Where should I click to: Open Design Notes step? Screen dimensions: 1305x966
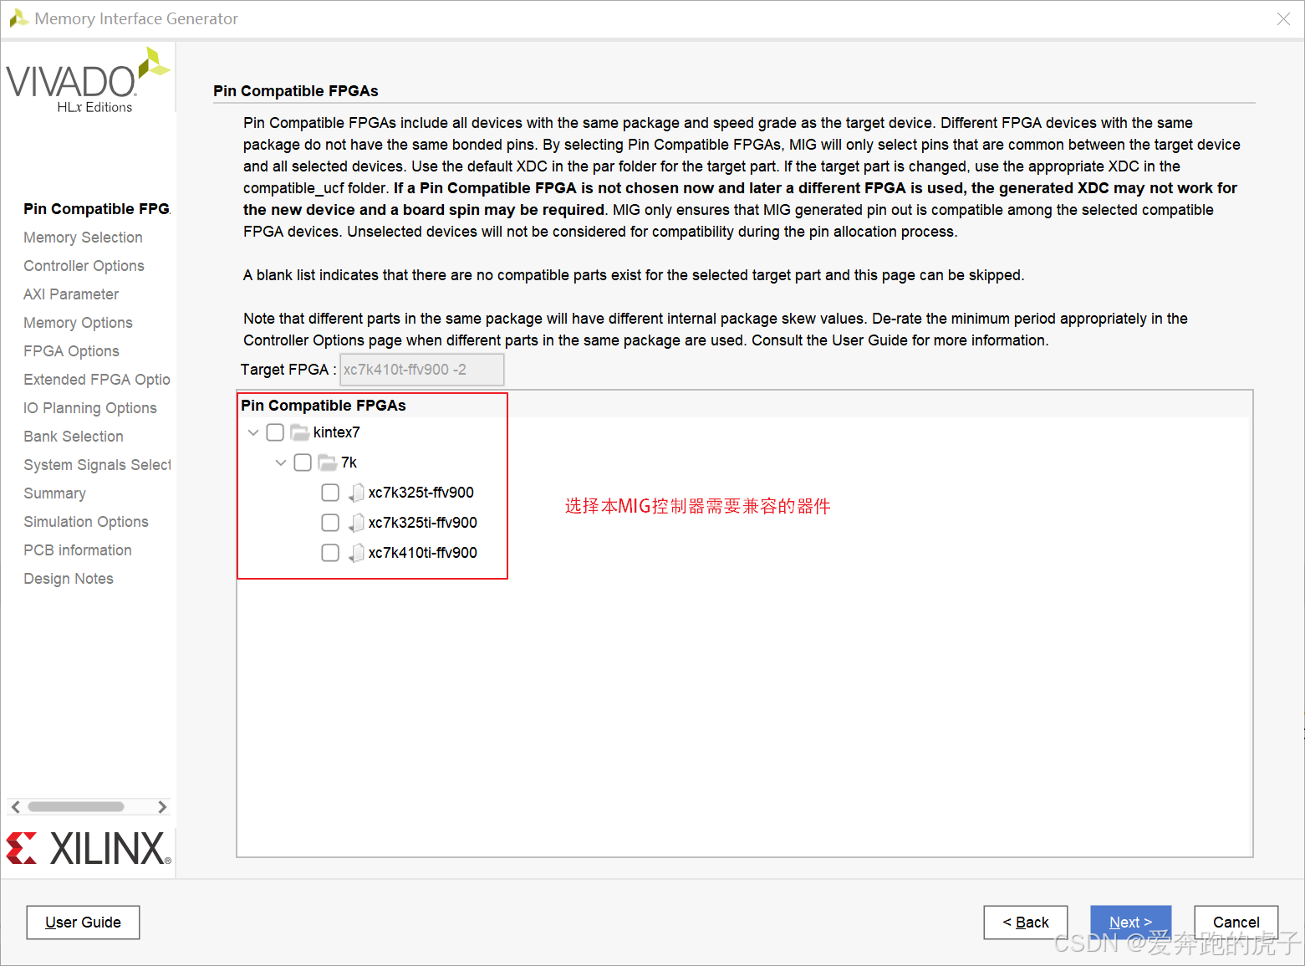click(69, 579)
